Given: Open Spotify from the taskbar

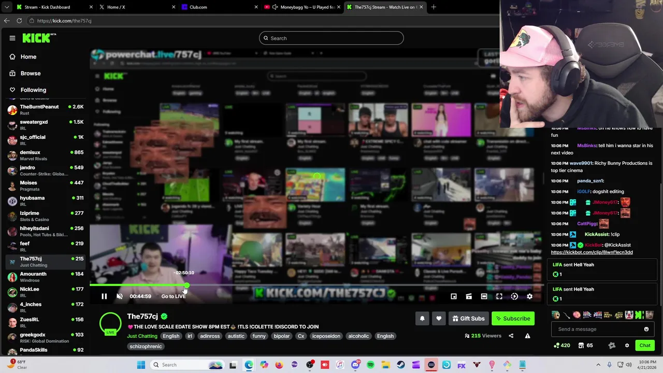Looking at the screenshot, I should pyautogui.click(x=370, y=365).
